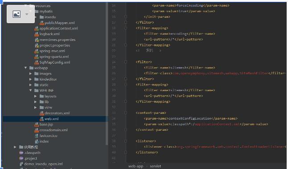Click the project tree vertical scrollbar

point(107,73)
